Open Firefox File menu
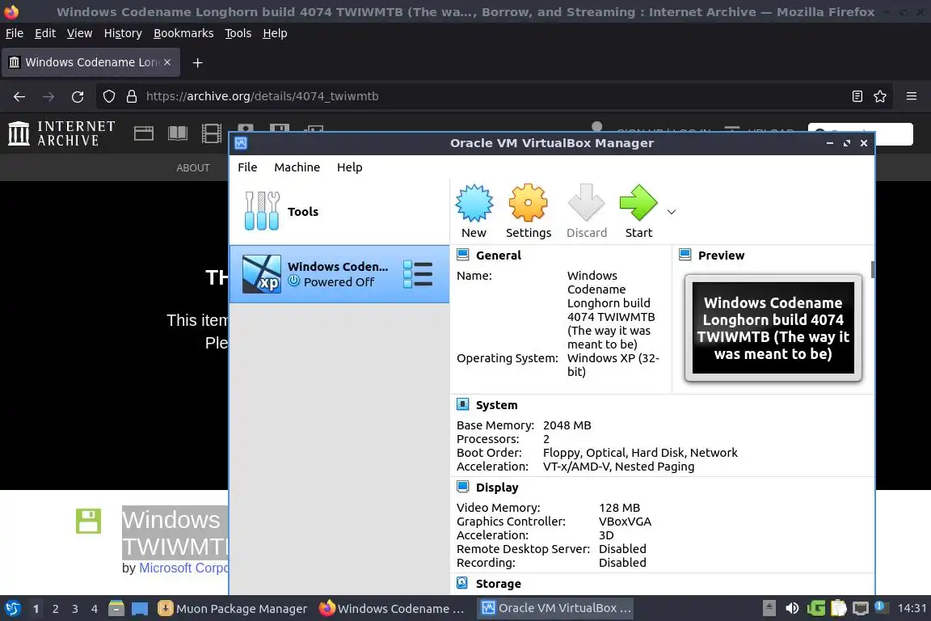The width and height of the screenshot is (931, 621). click(15, 33)
